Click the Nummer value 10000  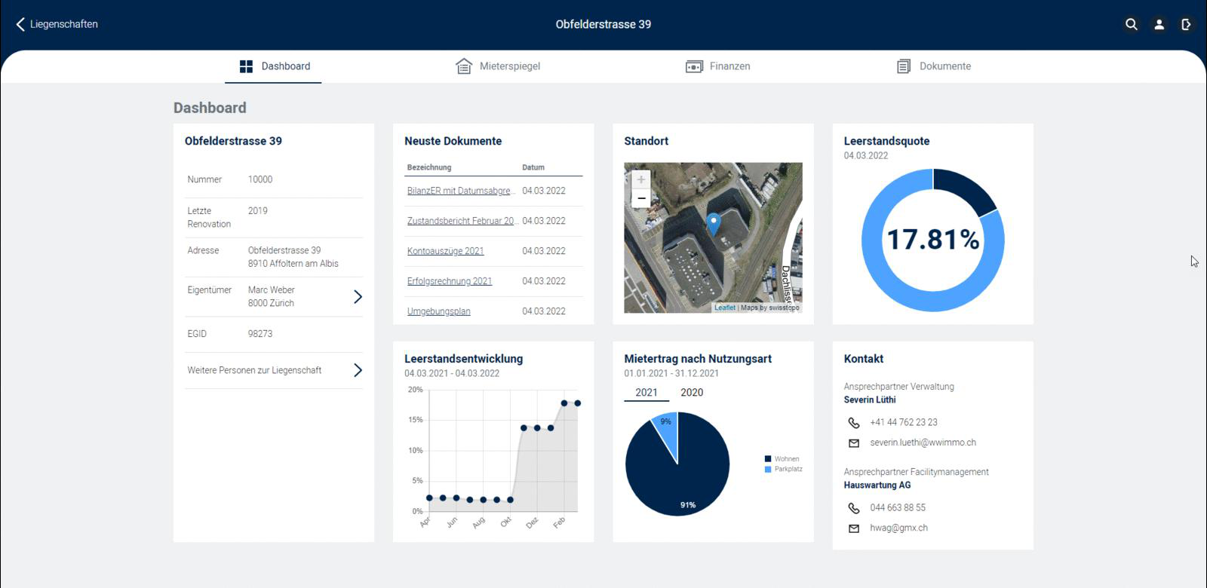260,179
